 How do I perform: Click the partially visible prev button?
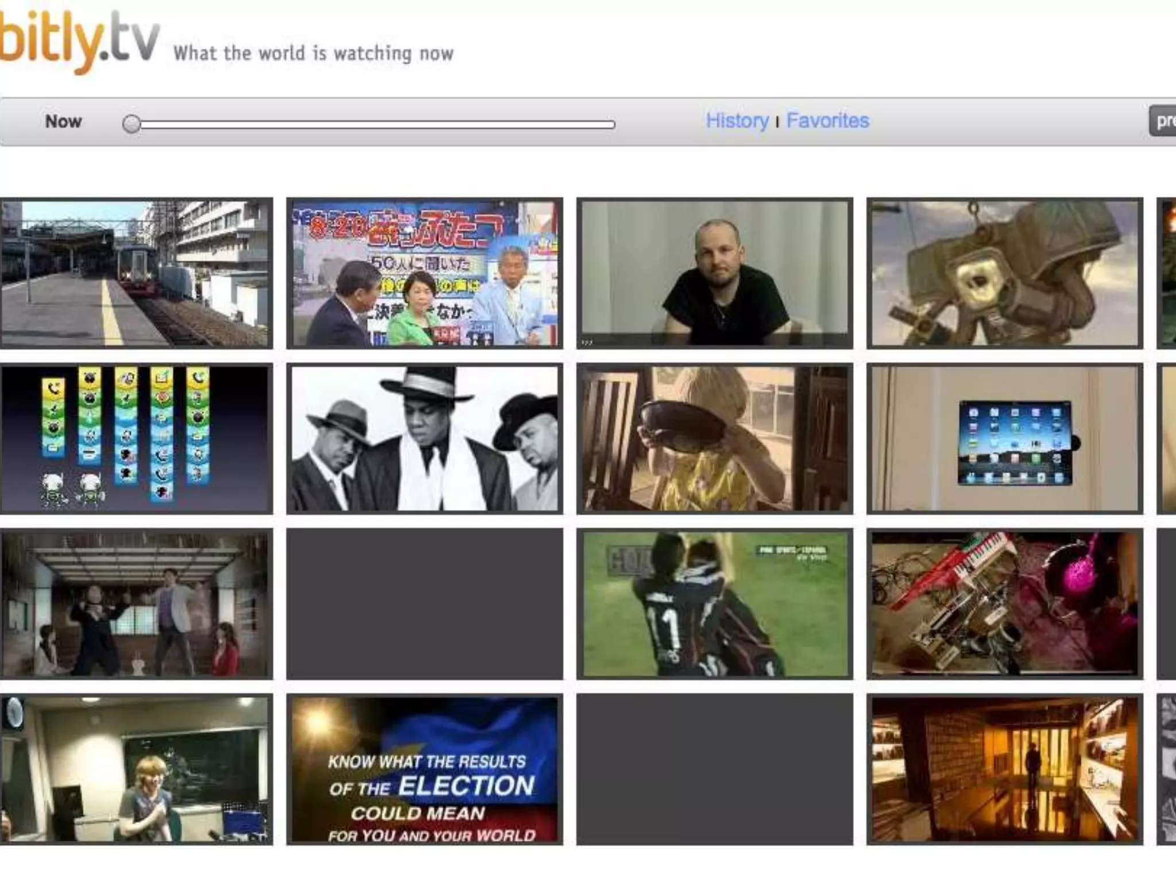point(1164,121)
